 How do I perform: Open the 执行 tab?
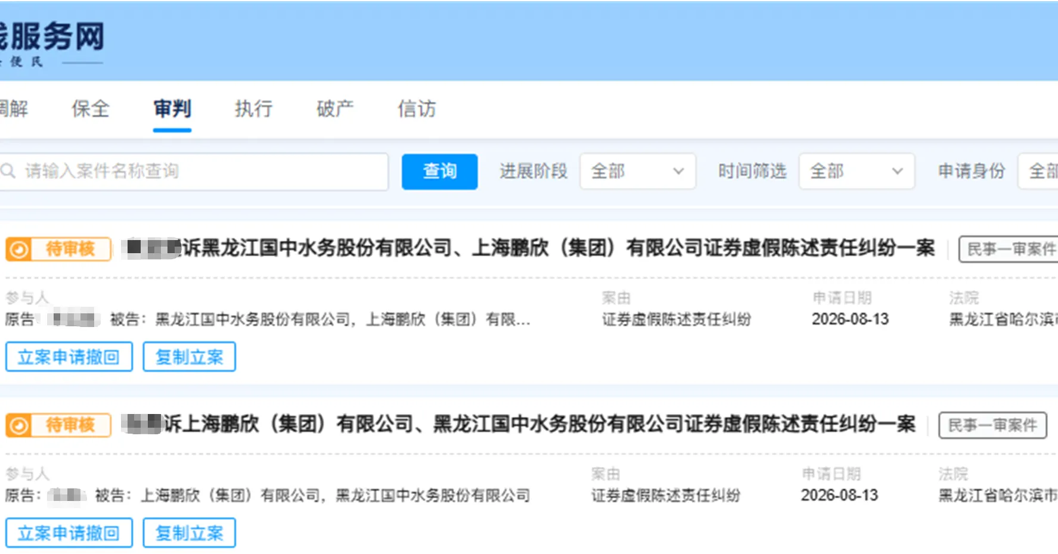254,109
